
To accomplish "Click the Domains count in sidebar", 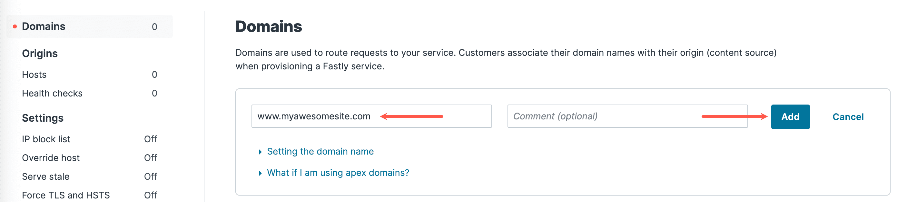I will (154, 27).
